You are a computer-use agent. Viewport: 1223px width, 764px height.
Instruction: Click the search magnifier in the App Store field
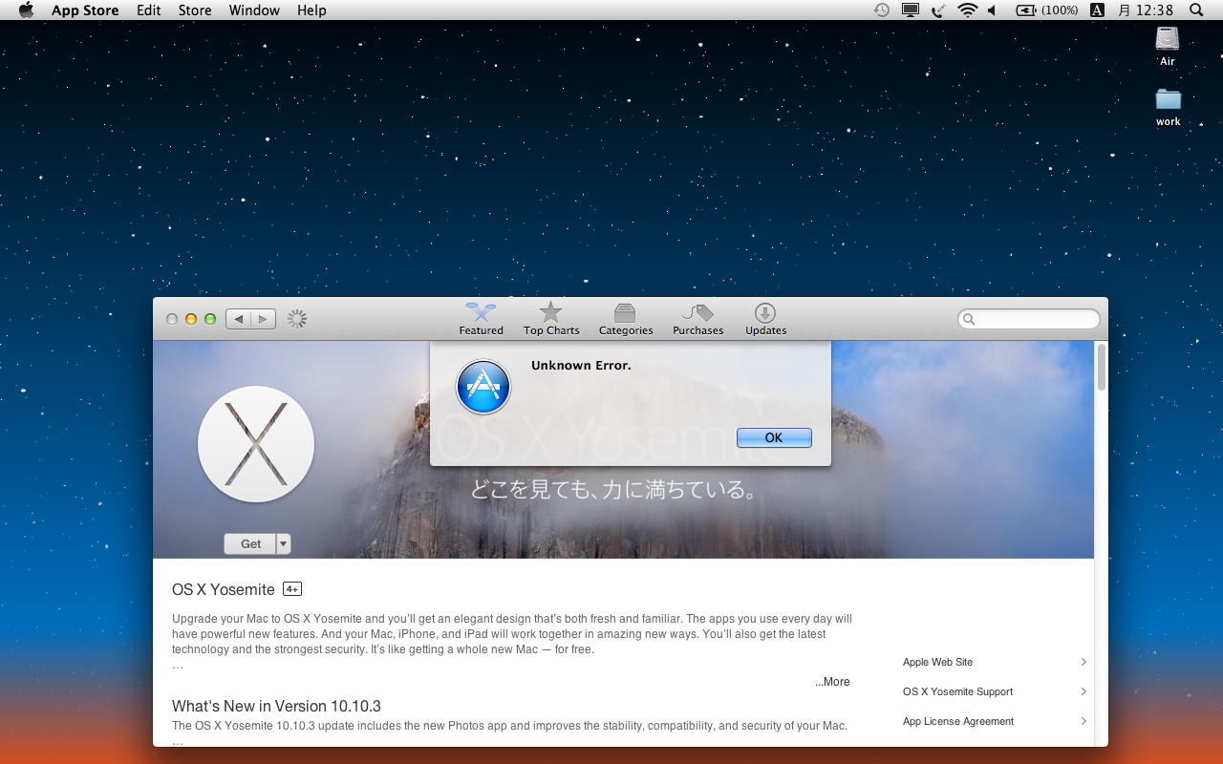[x=969, y=319]
